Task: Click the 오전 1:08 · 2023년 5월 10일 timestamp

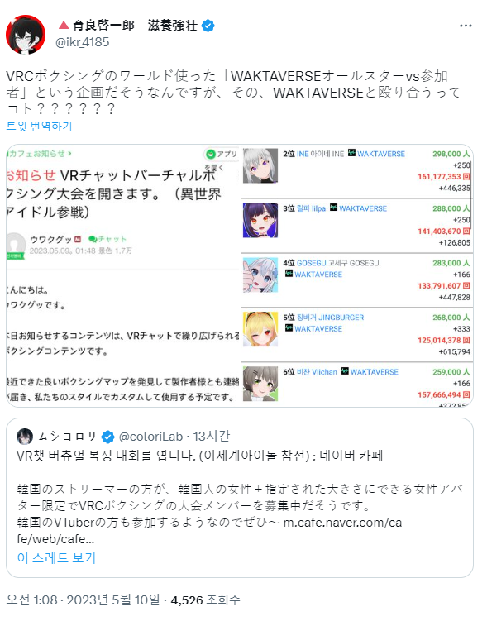Action: pos(84,600)
